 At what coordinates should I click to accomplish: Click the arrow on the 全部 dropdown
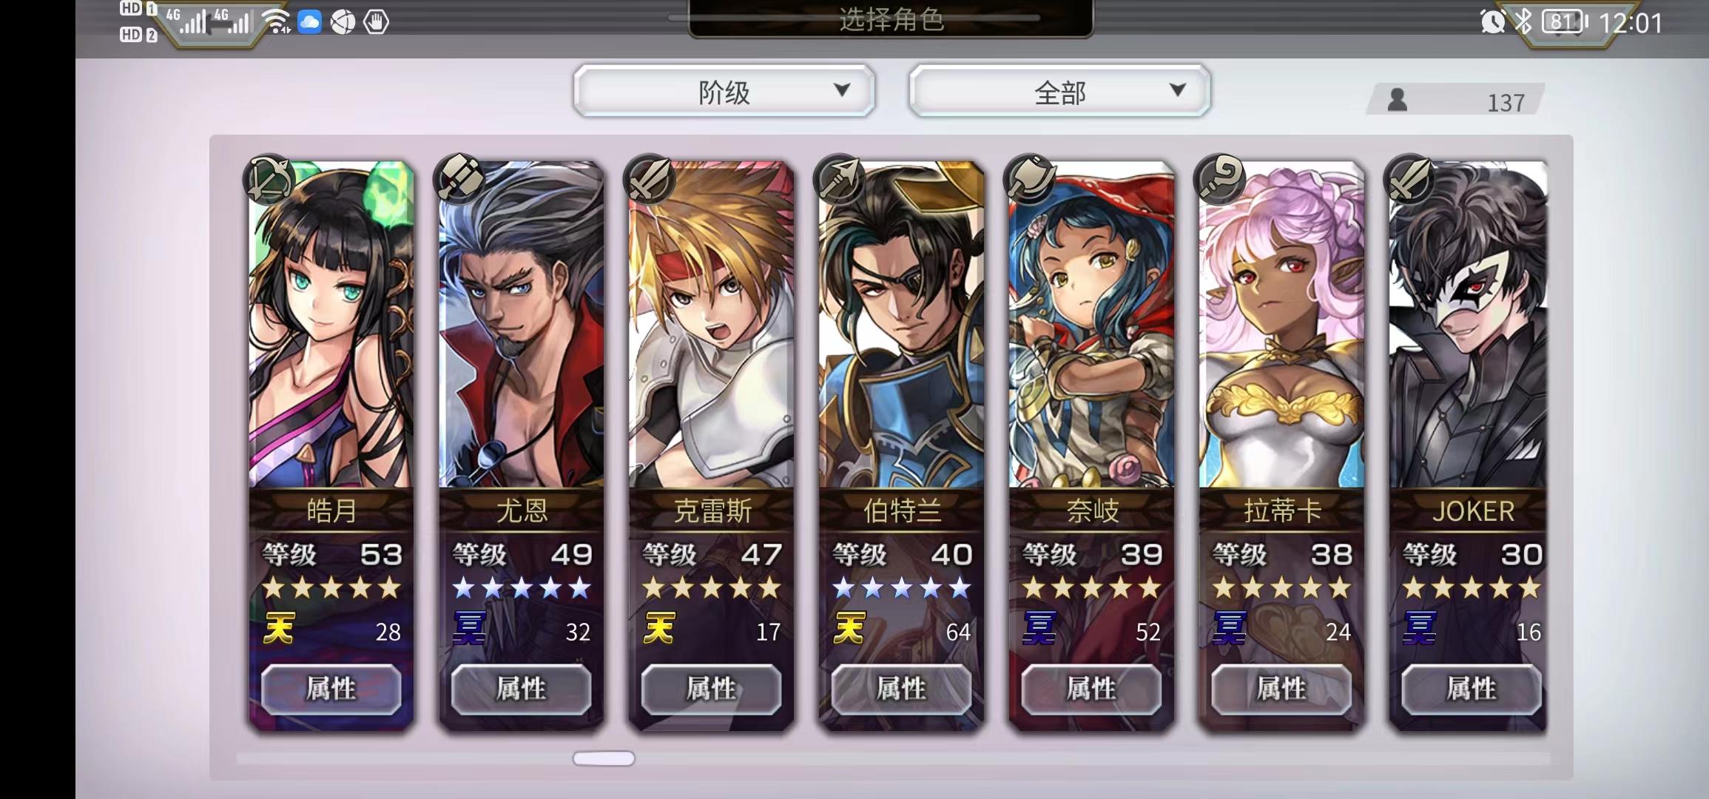[1177, 90]
